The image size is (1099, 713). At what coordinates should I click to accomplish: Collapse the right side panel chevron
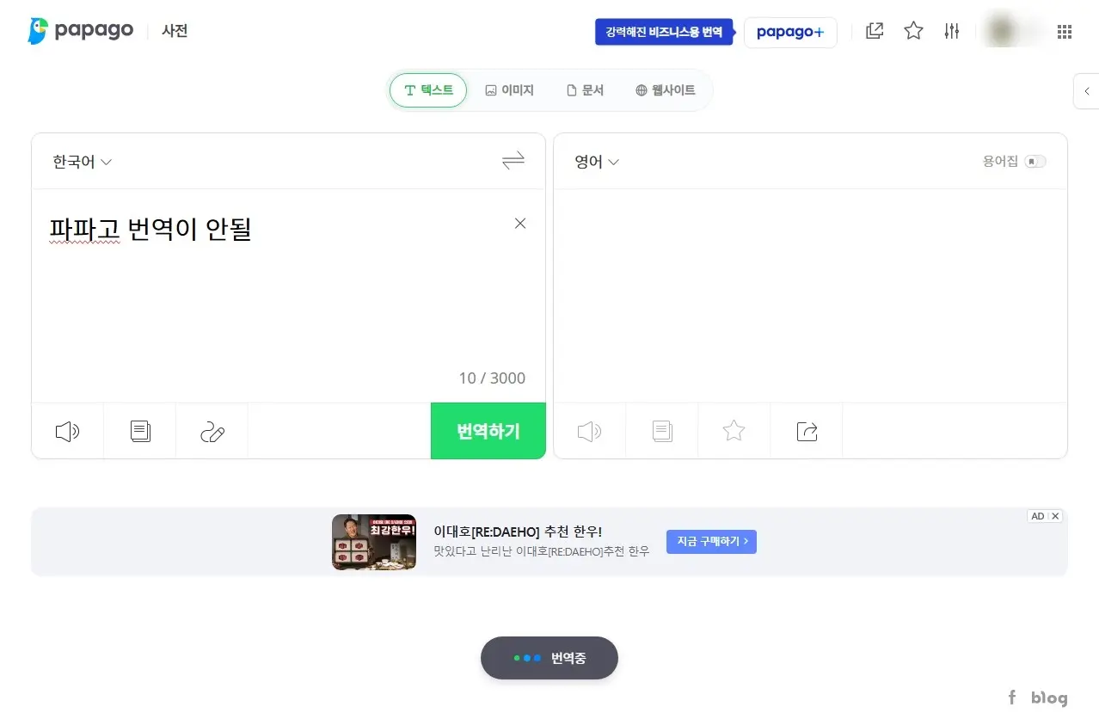click(1087, 90)
